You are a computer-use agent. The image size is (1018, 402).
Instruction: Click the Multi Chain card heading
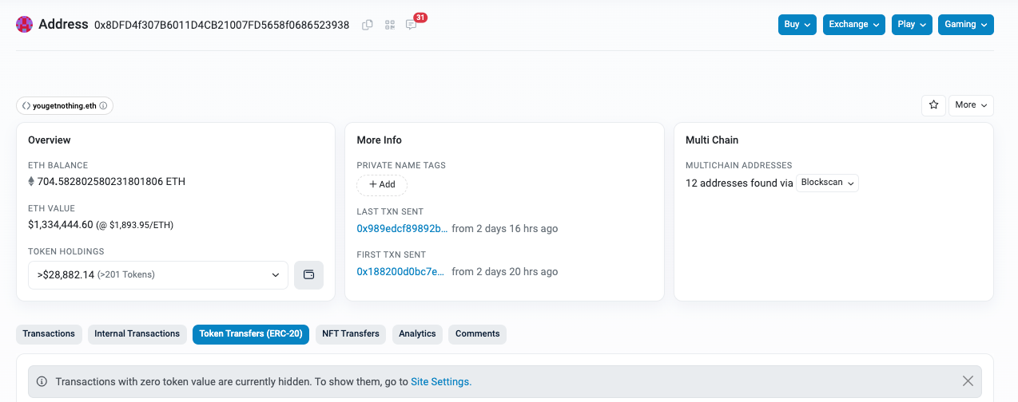[x=712, y=140]
